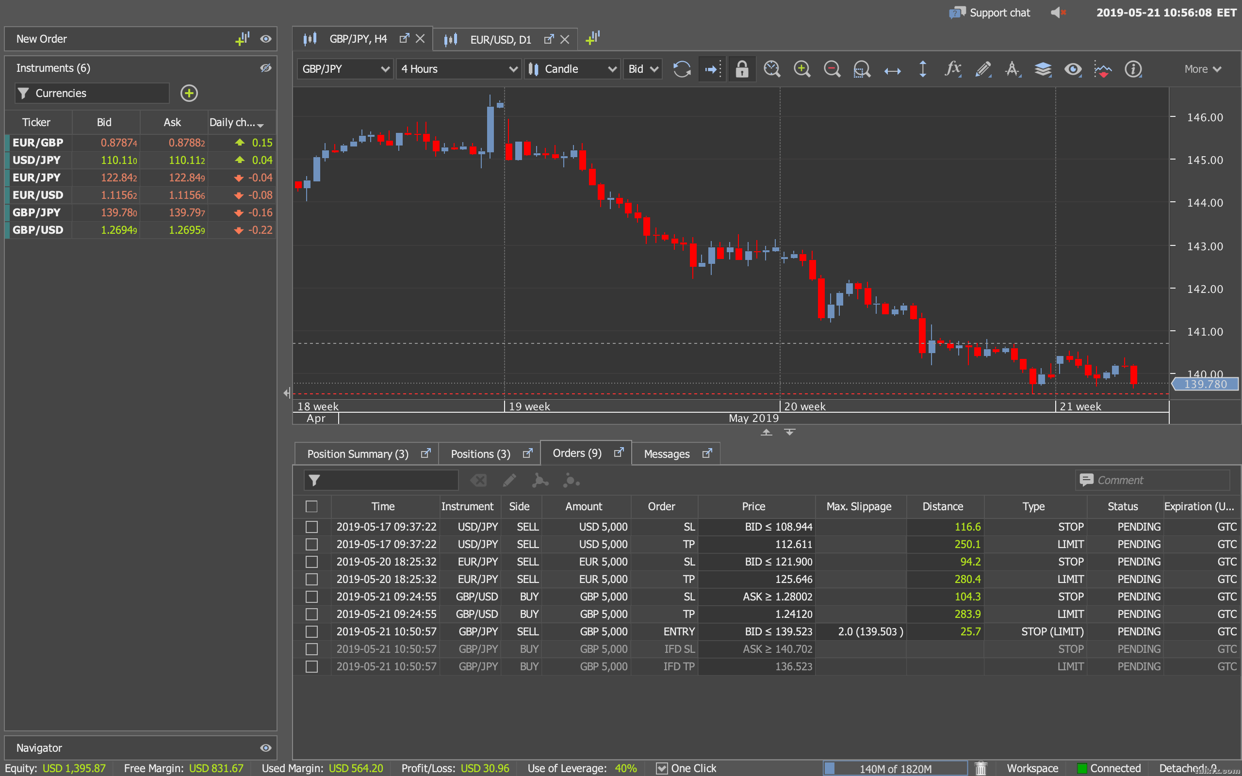Collapse the left side panel arrow

(x=287, y=393)
